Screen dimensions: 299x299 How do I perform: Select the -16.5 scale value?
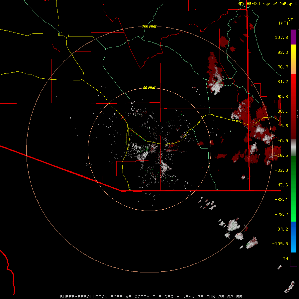click(x=281, y=155)
